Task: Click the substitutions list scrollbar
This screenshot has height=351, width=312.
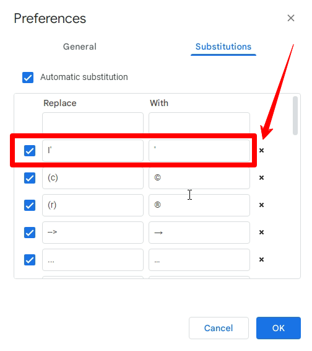Action: 295,115
